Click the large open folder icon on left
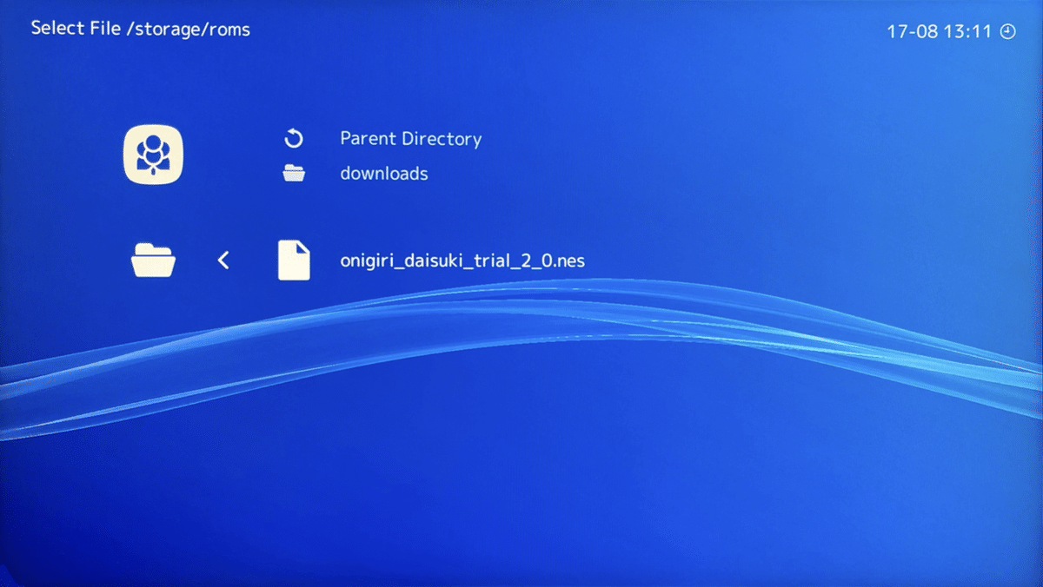The width and height of the screenshot is (1043, 587). (x=154, y=260)
